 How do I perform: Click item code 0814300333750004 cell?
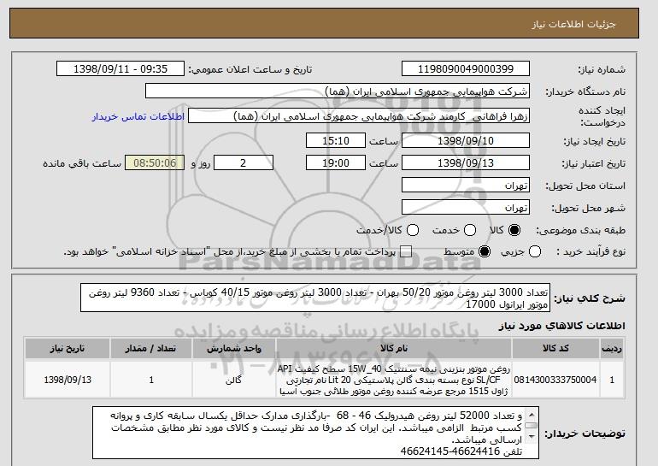tap(555, 380)
